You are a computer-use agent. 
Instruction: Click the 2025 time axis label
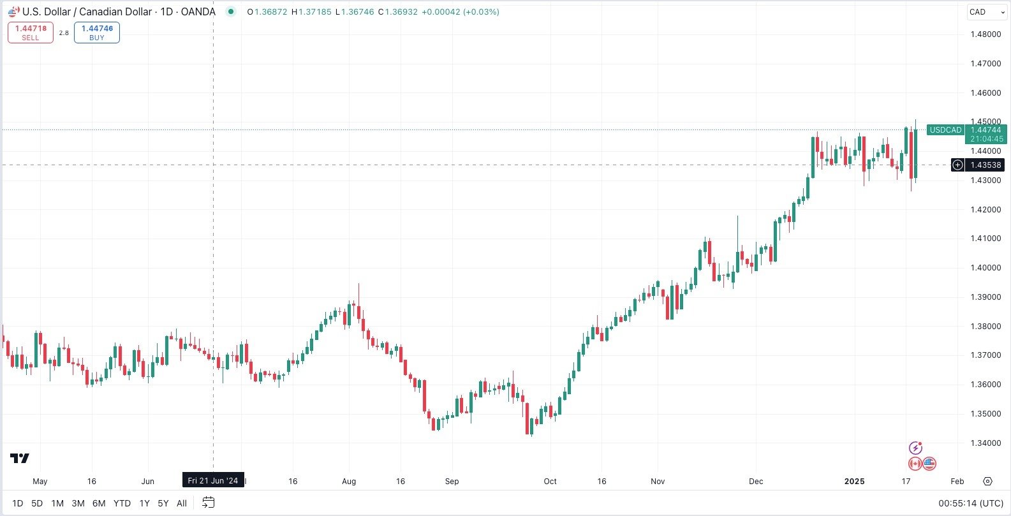click(x=854, y=482)
